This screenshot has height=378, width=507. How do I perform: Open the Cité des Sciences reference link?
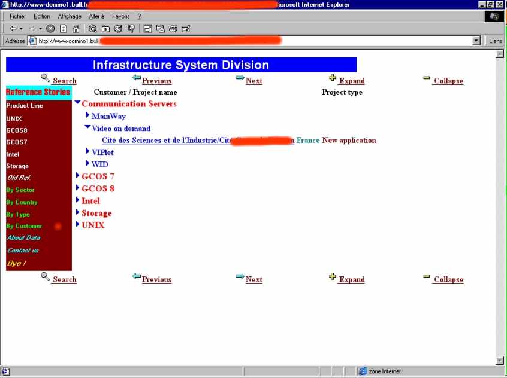point(198,141)
